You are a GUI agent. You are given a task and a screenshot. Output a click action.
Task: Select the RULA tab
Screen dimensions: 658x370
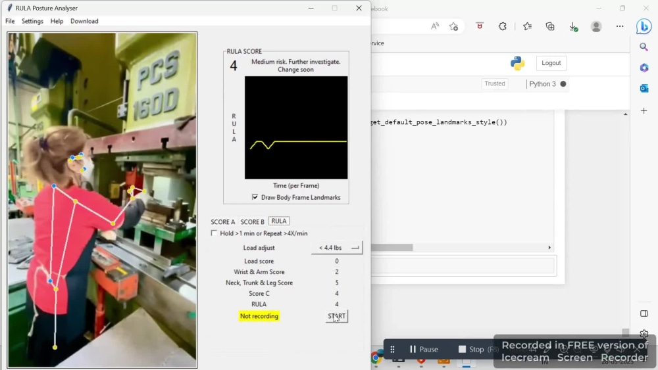(278, 221)
